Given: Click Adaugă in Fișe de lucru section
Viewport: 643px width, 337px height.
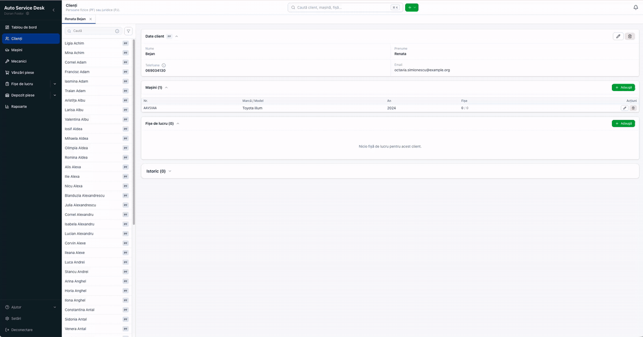Looking at the screenshot, I should [623, 123].
